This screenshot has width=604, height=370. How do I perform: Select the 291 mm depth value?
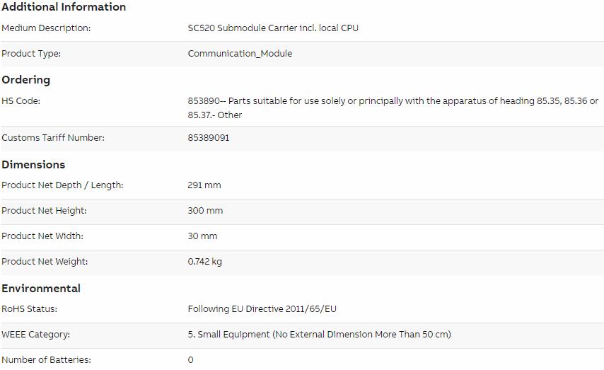click(x=204, y=185)
